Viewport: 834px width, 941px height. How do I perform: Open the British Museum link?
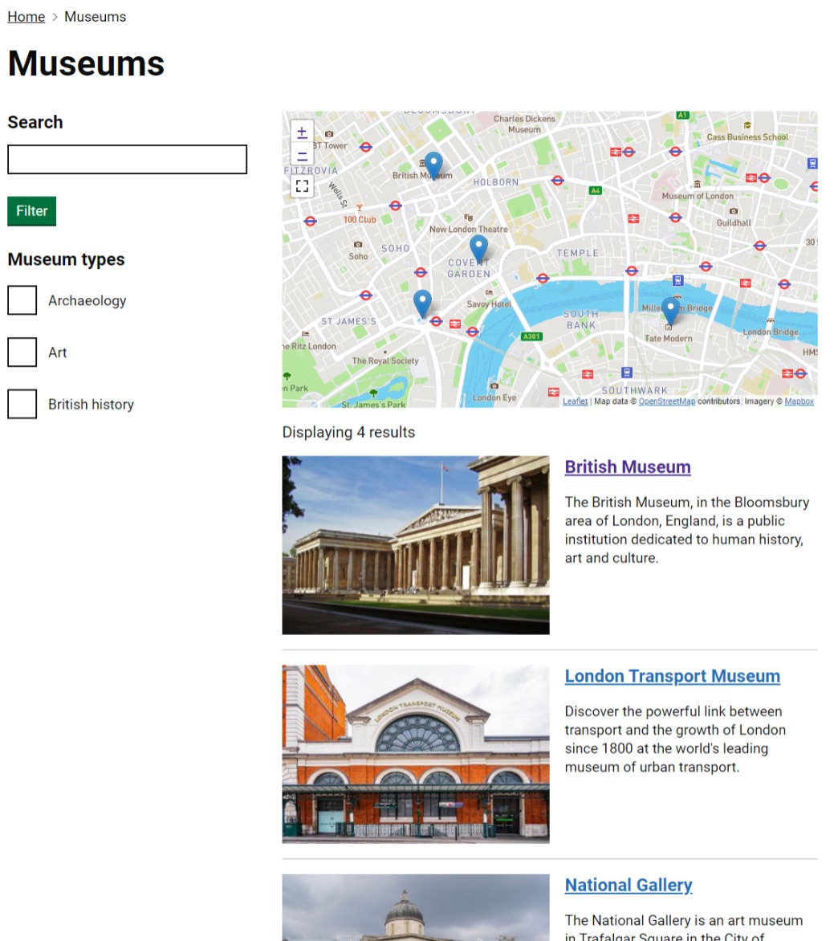pos(628,467)
